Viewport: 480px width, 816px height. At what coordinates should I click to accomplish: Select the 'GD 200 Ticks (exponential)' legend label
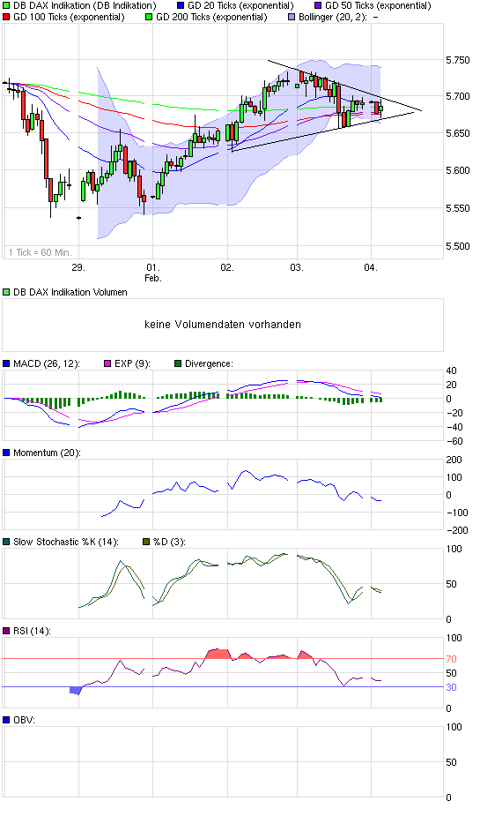click(211, 17)
